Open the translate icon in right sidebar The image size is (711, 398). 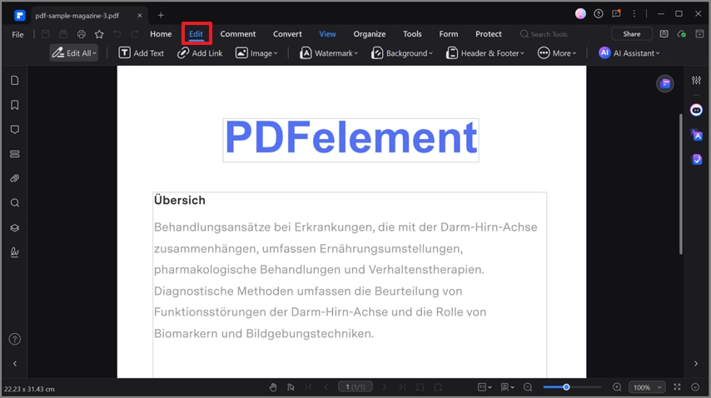click(x=696, y=135)
